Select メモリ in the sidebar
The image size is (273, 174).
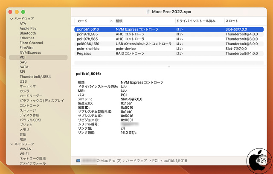click(24, 130)
